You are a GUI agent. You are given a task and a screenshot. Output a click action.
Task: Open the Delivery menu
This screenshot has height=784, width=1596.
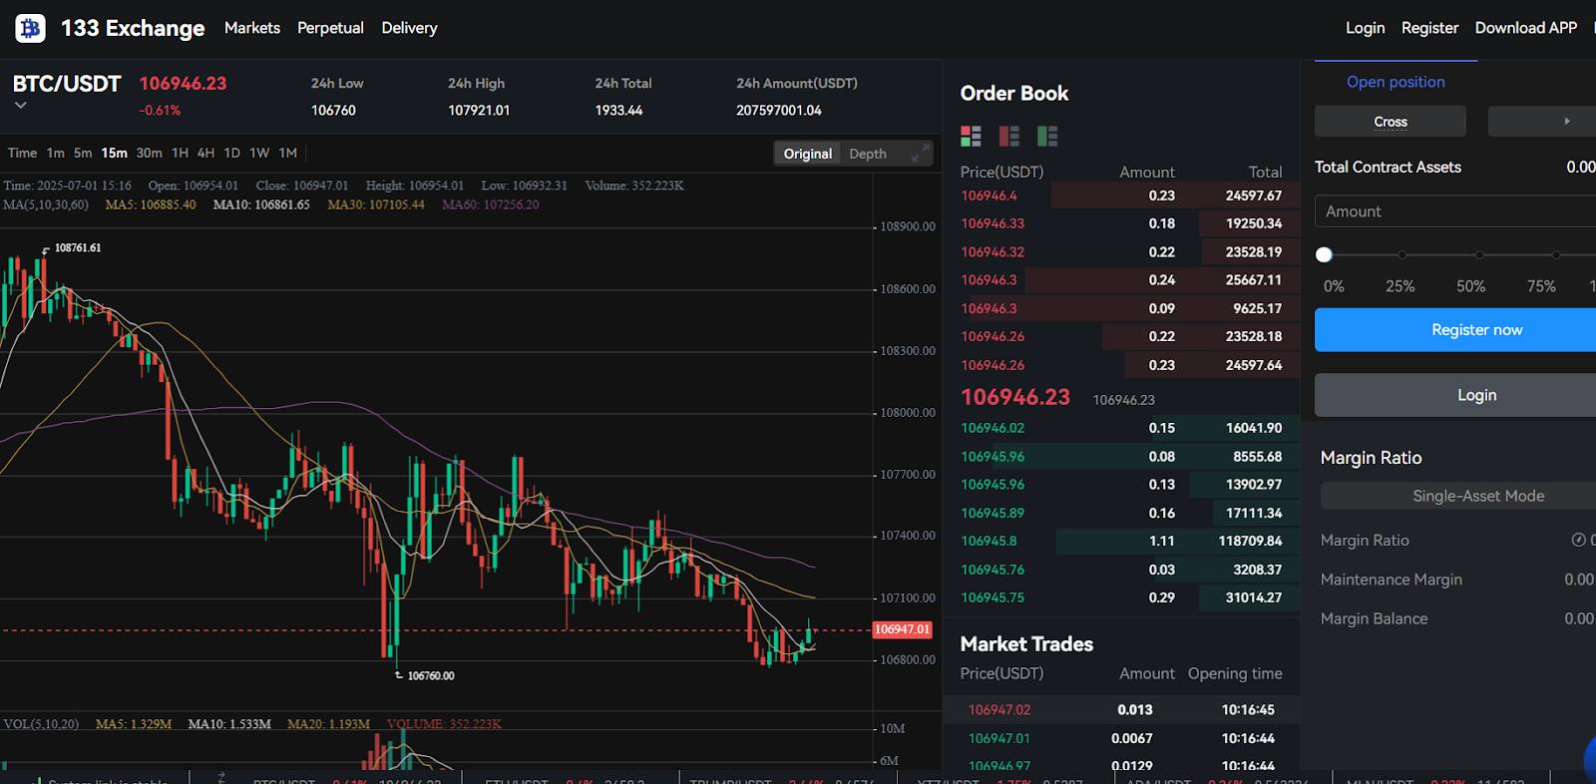click(409, 28)
